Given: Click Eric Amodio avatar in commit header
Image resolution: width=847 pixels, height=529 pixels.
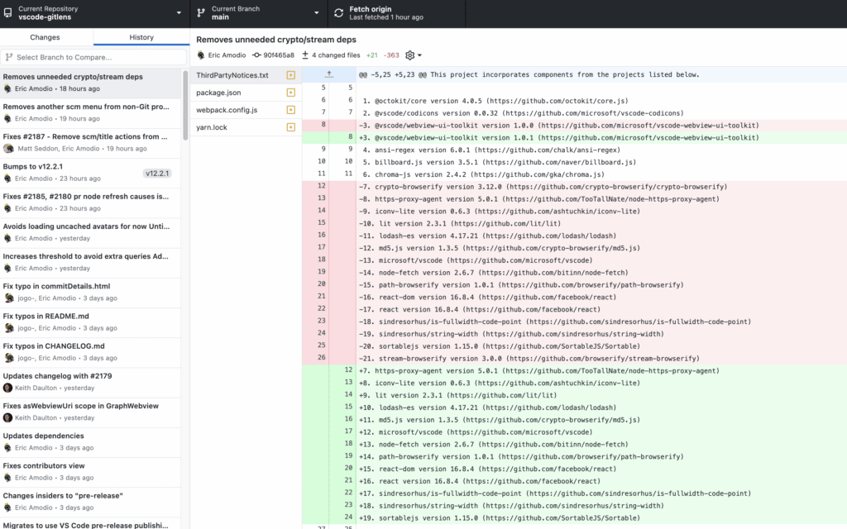Looking at the screenshot, I should [201, 55].
